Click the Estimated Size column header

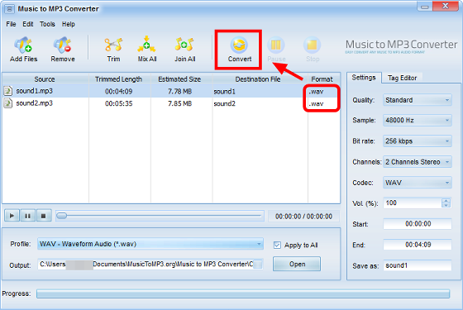click(181, 79)
